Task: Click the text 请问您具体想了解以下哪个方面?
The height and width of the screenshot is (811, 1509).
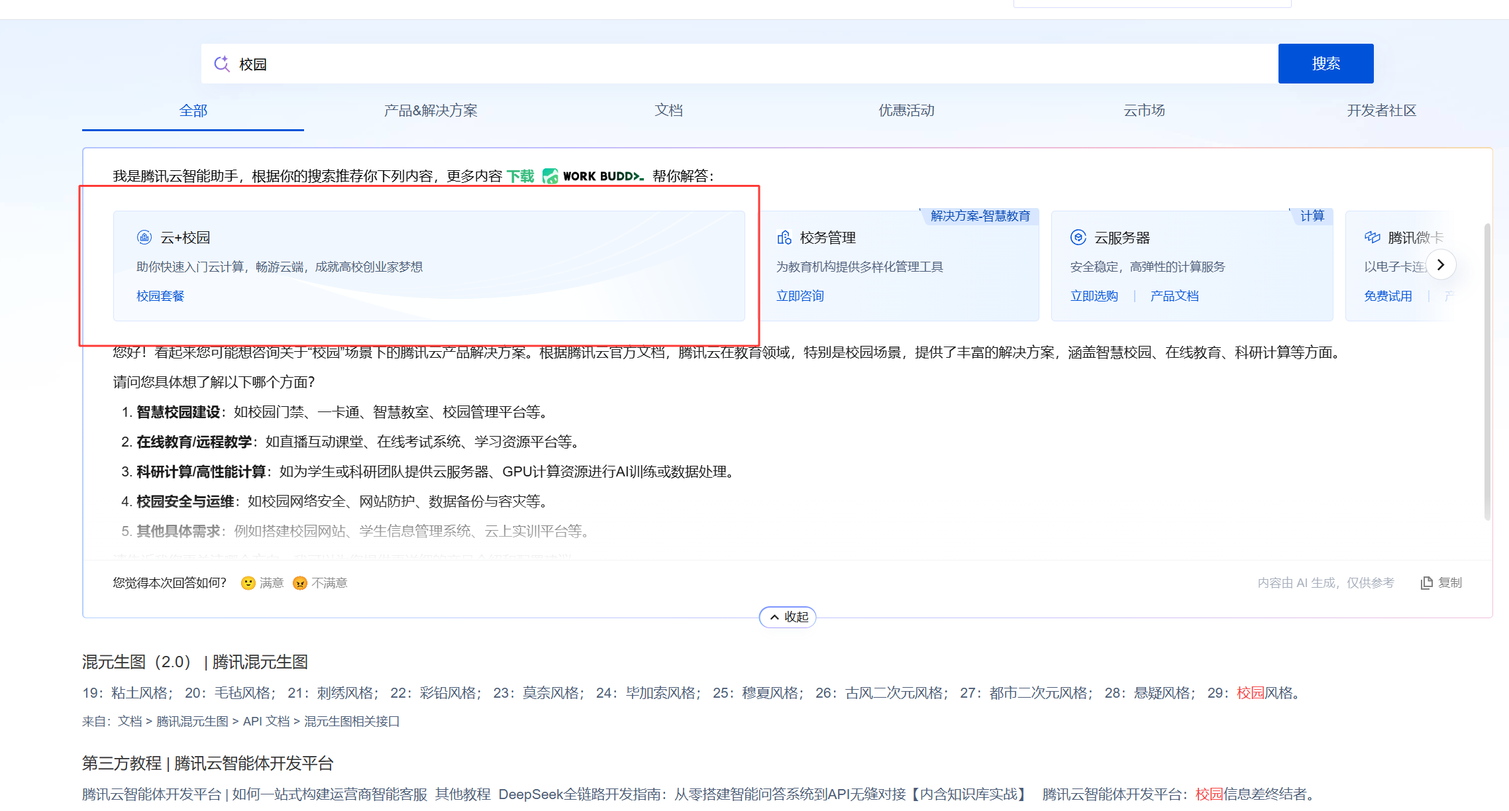Action: 214,382
